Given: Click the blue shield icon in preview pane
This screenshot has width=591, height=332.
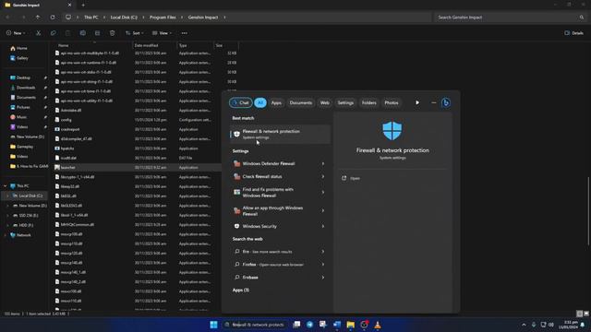Looking at the screenshot, I should [x=392, y=131].
